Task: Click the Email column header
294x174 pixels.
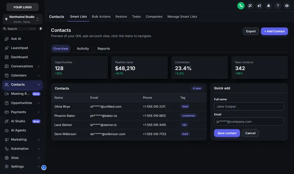Action: click(94, 97)
